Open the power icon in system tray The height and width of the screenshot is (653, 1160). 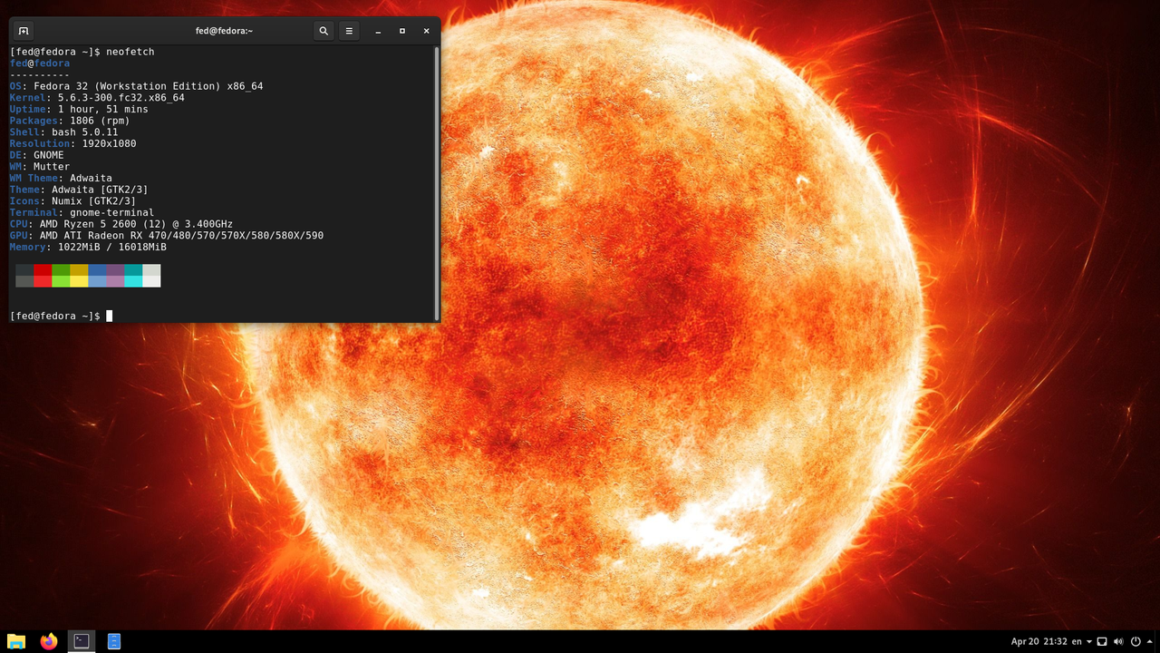[x=1135, y=641]
